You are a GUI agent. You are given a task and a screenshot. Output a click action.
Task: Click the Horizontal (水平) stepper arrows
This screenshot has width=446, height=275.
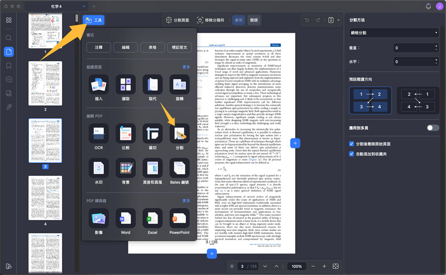click(436, 62)
